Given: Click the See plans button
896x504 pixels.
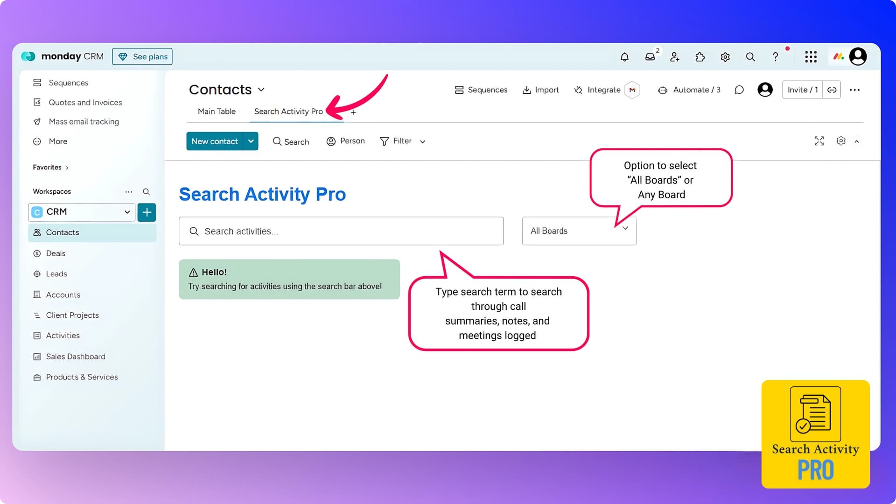Looking at the screenshot, I should 142,56.
